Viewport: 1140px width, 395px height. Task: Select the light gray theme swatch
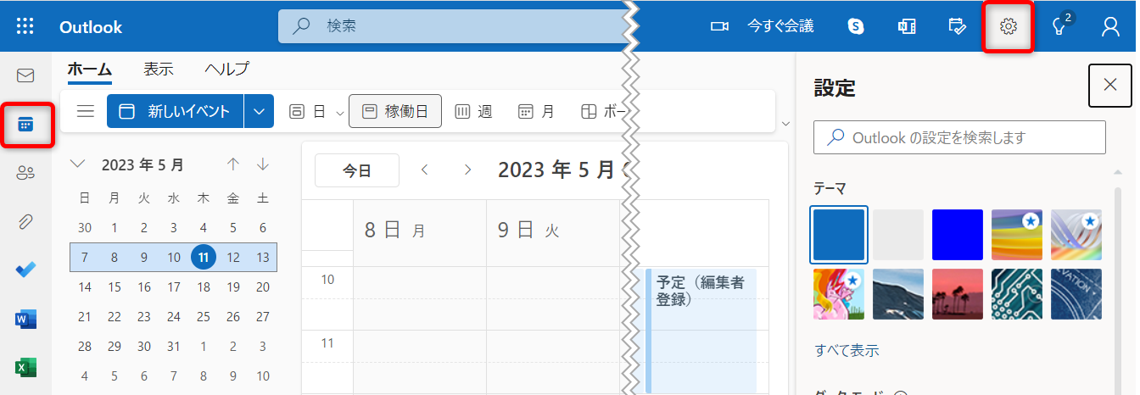898,235
